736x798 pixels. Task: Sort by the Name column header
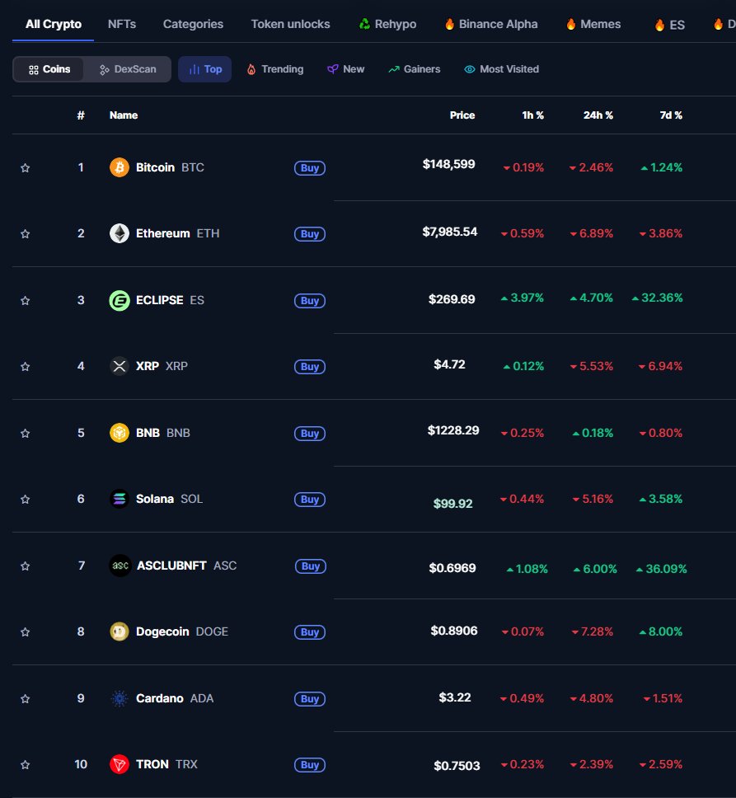[x=124, y=115]
